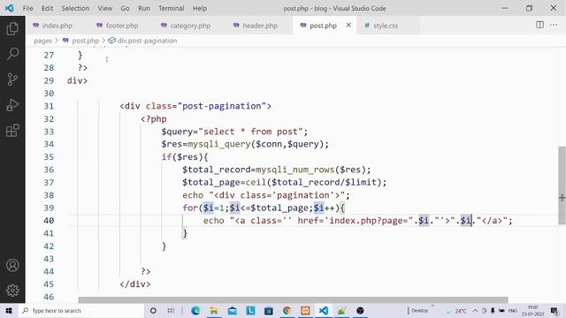Open the Extensions view
The image size is (566, 318).
click(x=12, y=131)
